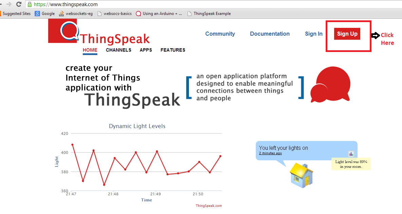Image resolution: width=402 pixels, height=214 pixels.
Task: Go to the HOME tab
Action: (90, 50)
